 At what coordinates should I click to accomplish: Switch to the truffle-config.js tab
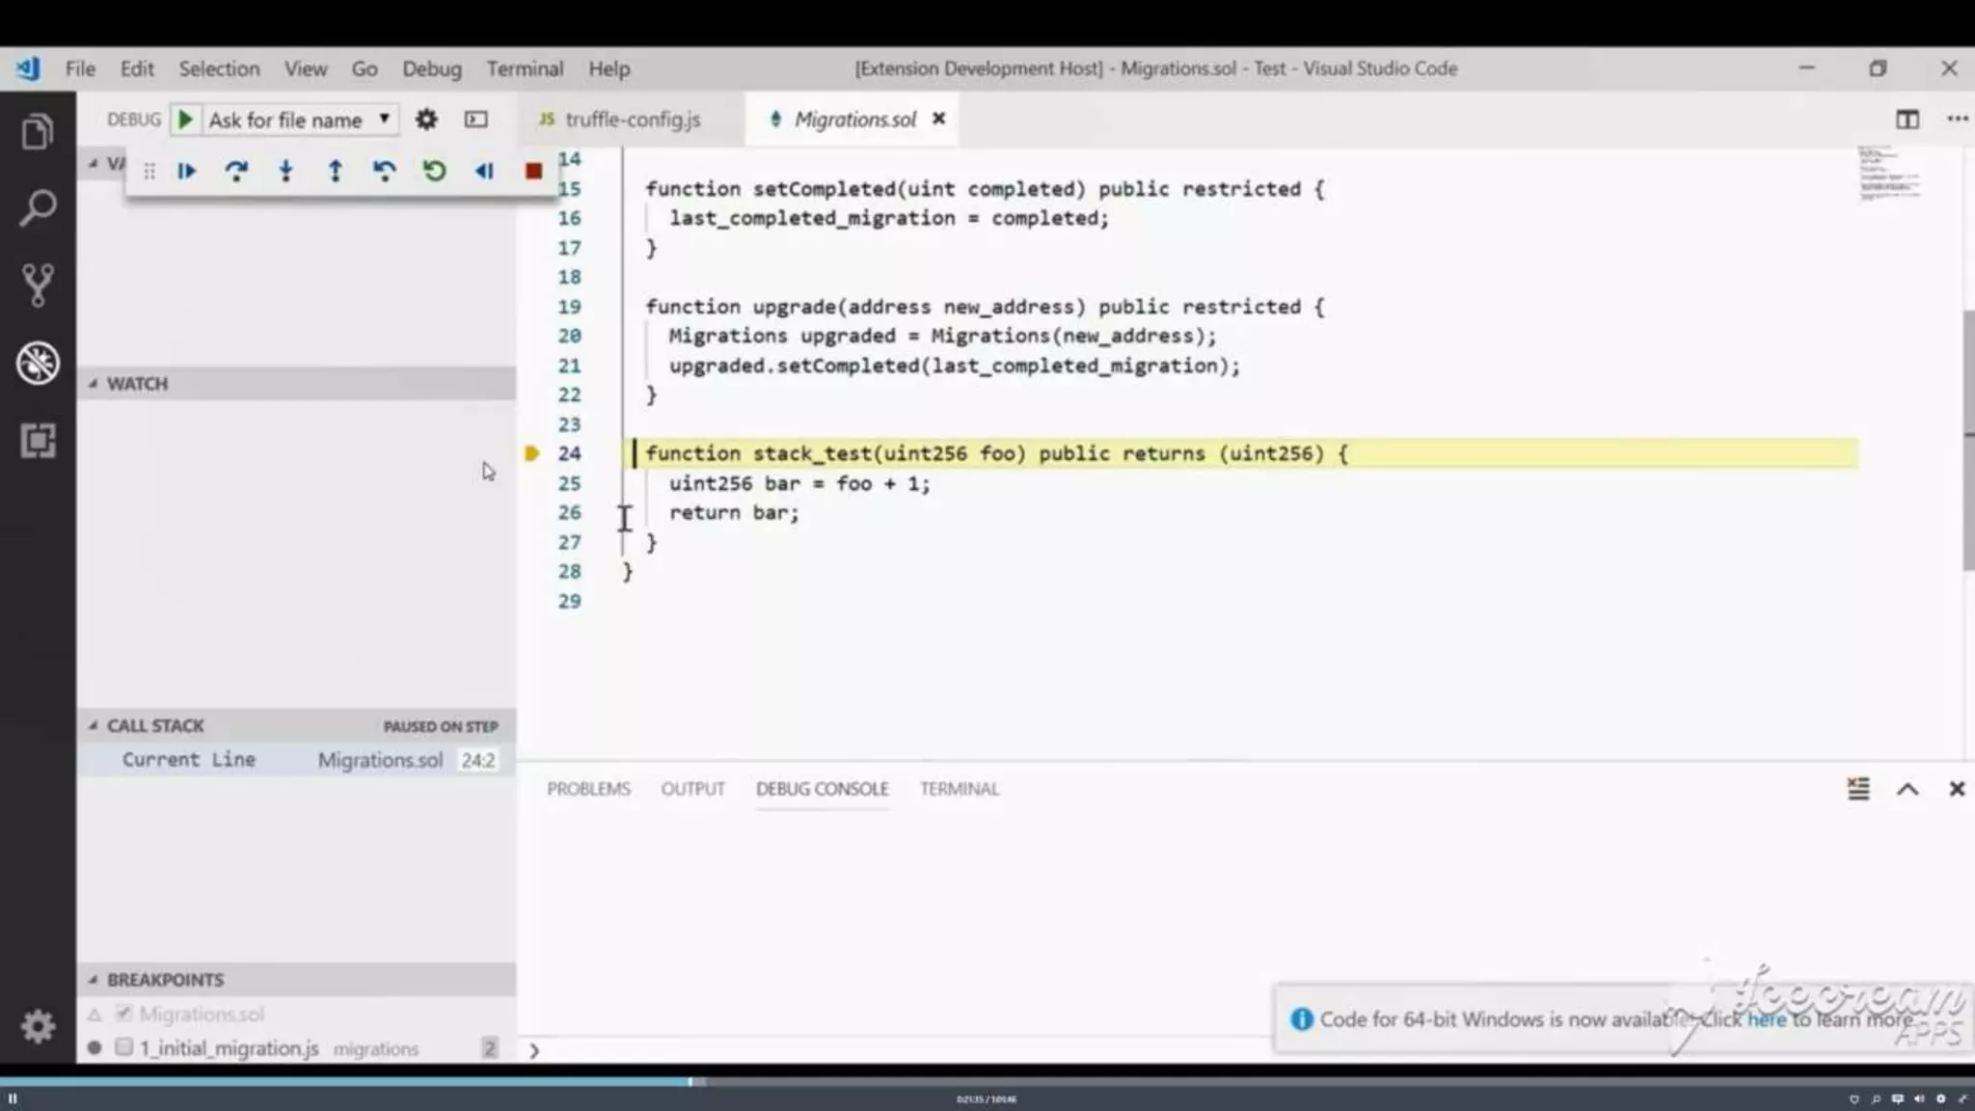[632, 120]
